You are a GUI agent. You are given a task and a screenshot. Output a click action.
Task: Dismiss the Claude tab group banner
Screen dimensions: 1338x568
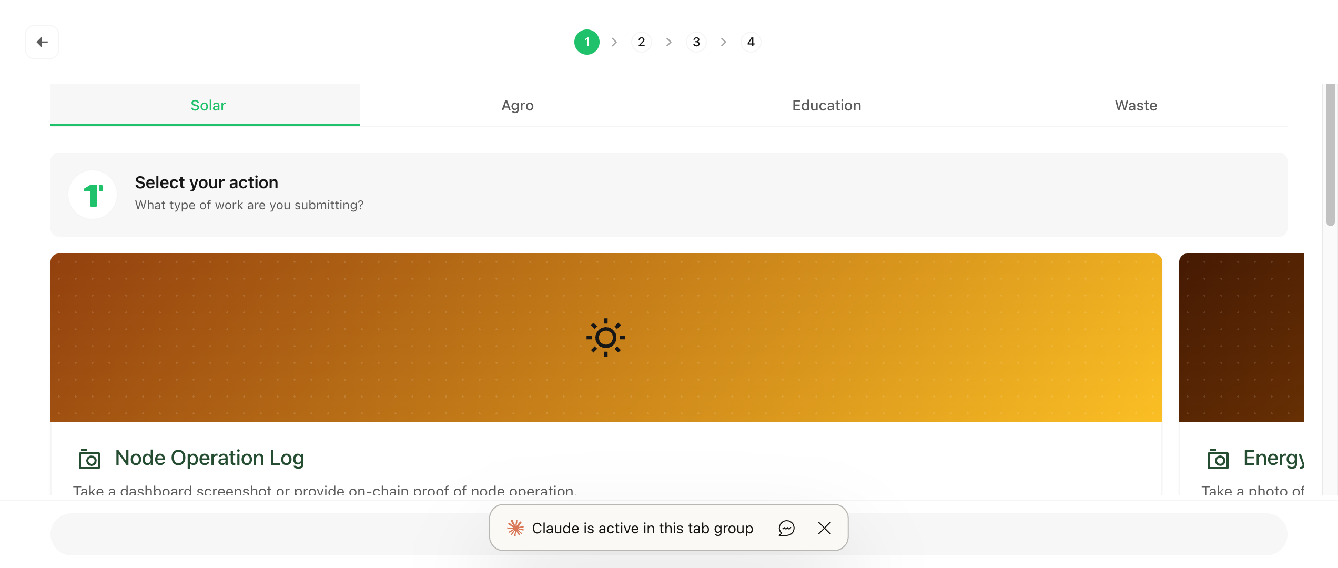825,528
